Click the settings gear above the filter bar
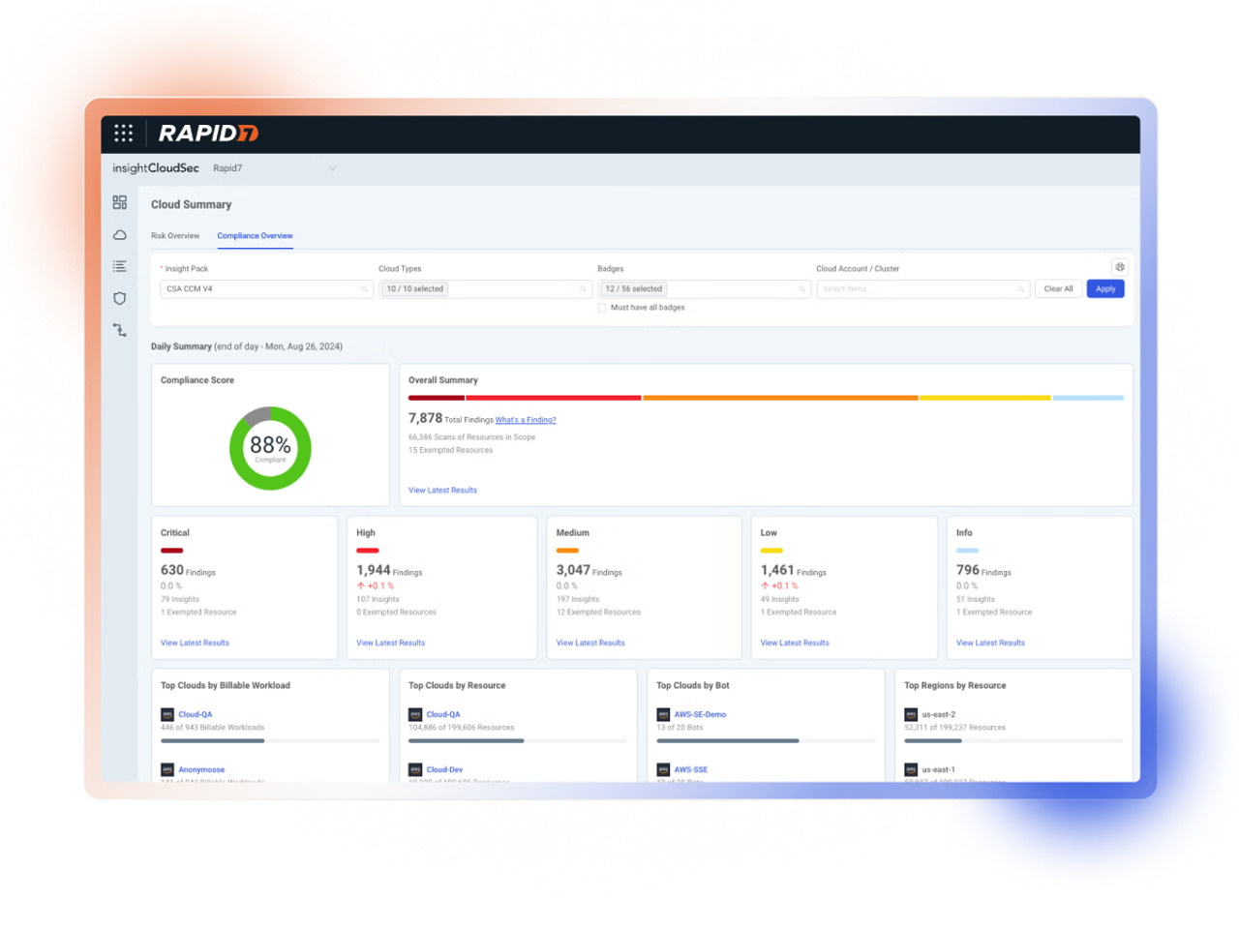This screenshot has height=929, width=1239. tap(1119, 267)
